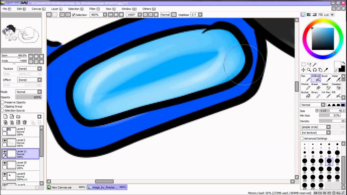Select the Pen tool

306,78
